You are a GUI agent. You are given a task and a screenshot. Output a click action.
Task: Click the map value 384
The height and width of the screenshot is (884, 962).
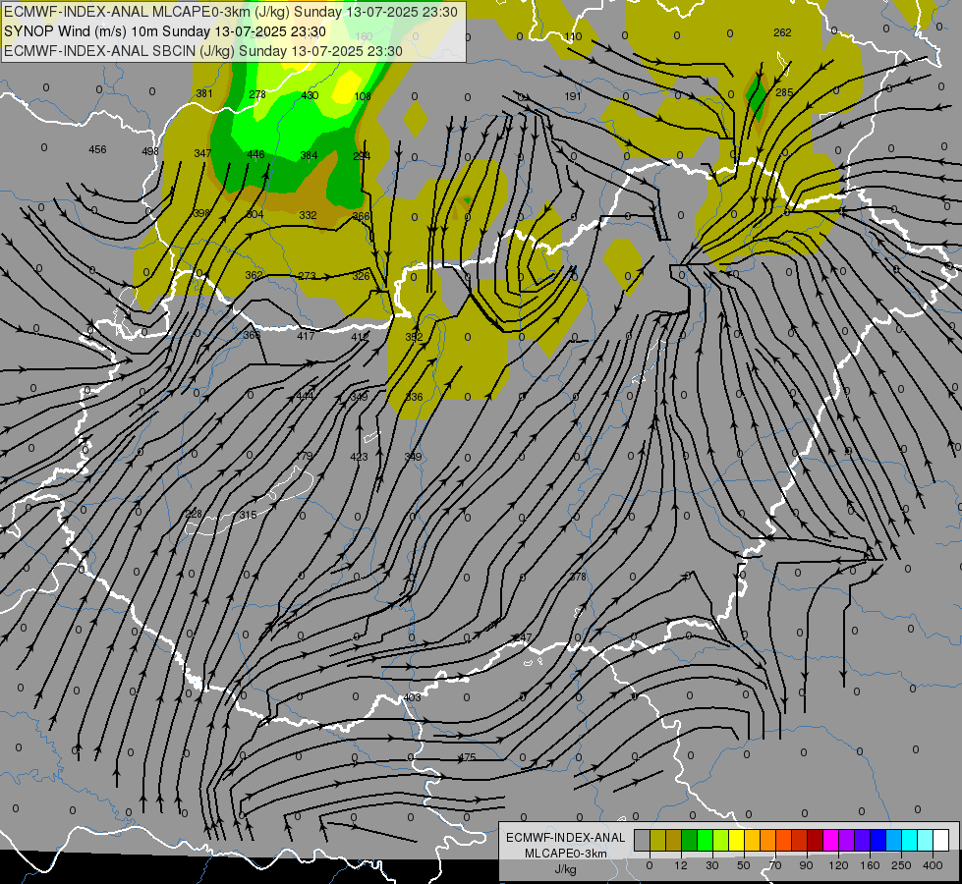coord(309,155)
